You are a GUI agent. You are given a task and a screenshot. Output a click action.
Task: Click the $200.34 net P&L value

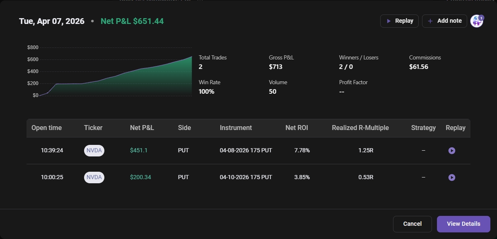[x=140, y=177]
